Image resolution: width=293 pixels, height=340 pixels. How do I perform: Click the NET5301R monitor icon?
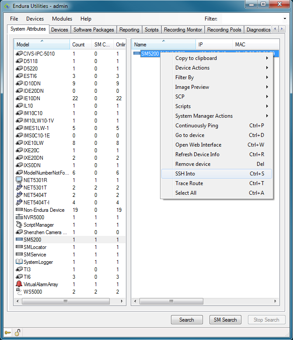(19, 180)
